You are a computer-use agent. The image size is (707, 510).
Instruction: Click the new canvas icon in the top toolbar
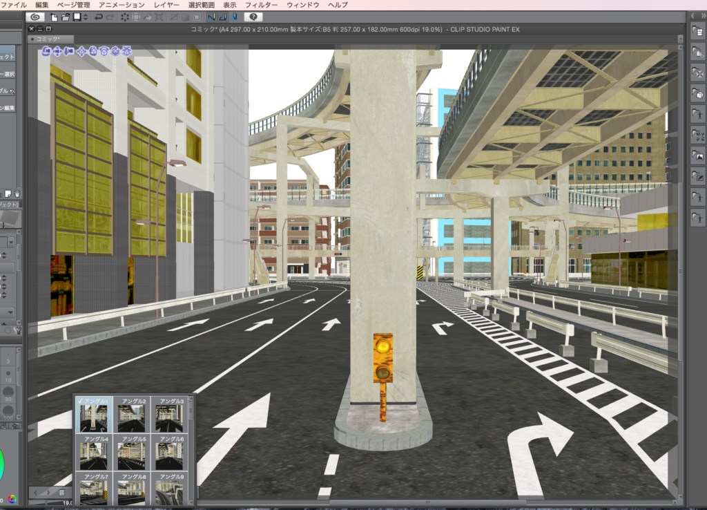55,17
